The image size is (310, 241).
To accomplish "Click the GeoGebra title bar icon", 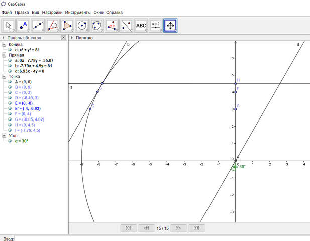I will coord(4,4).
